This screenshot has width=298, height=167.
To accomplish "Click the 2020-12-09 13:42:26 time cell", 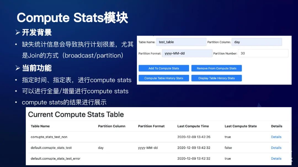I will (x=194, y=137).
